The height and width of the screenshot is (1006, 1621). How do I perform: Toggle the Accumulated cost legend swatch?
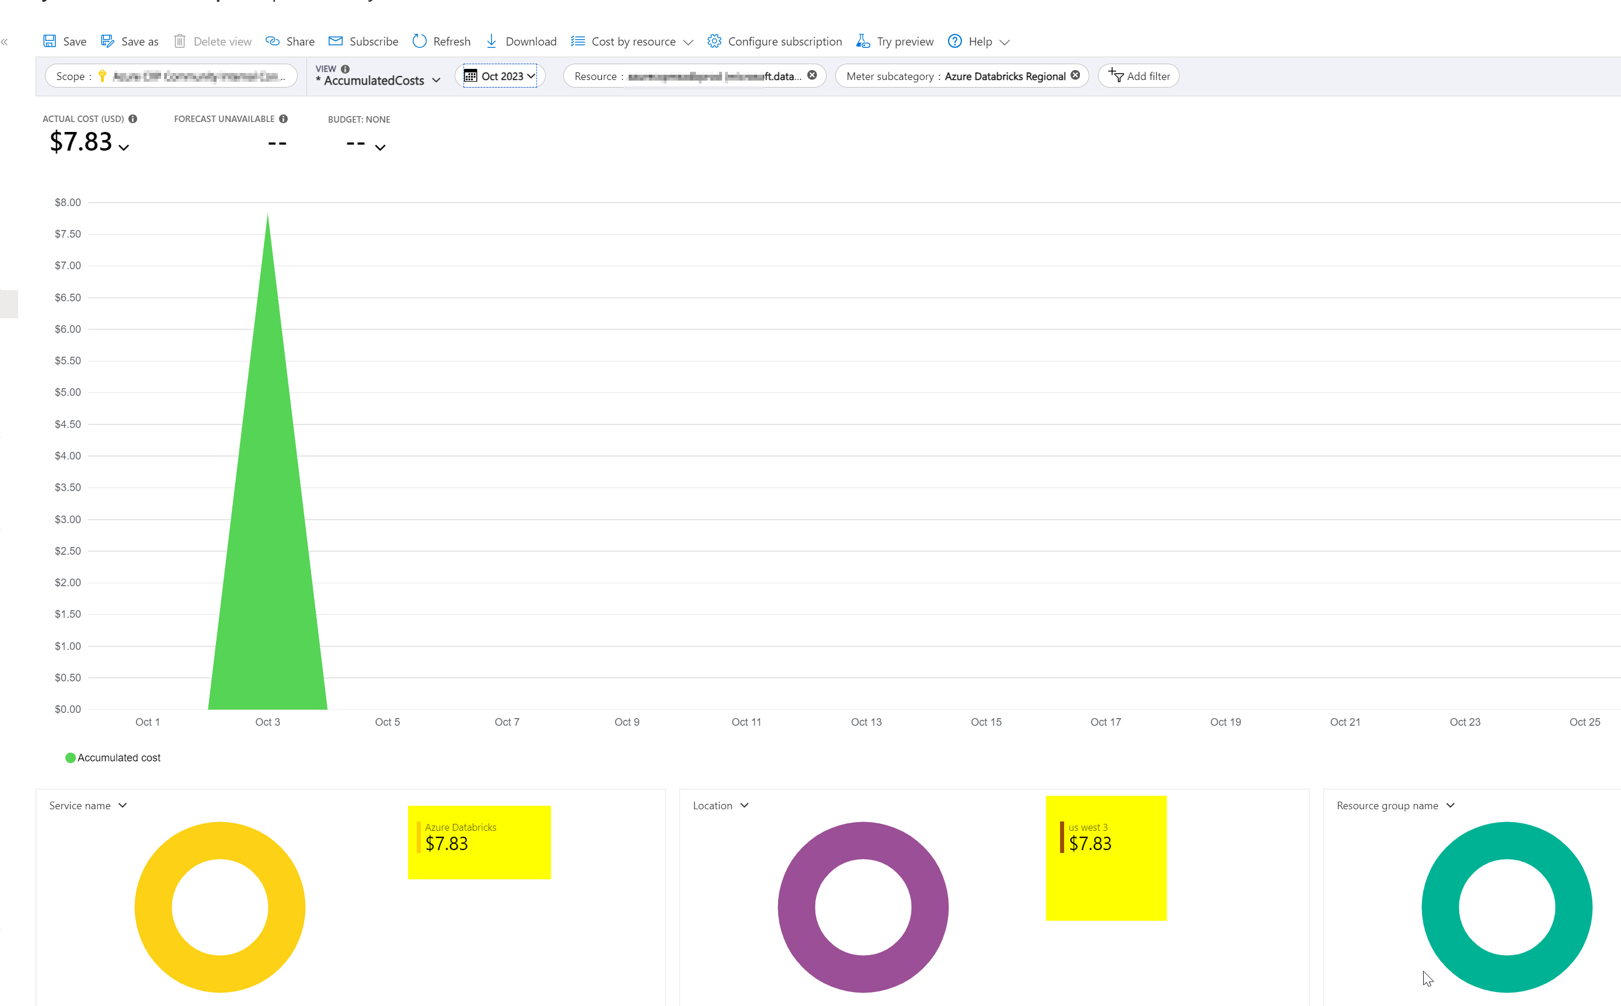coord(71,758)
